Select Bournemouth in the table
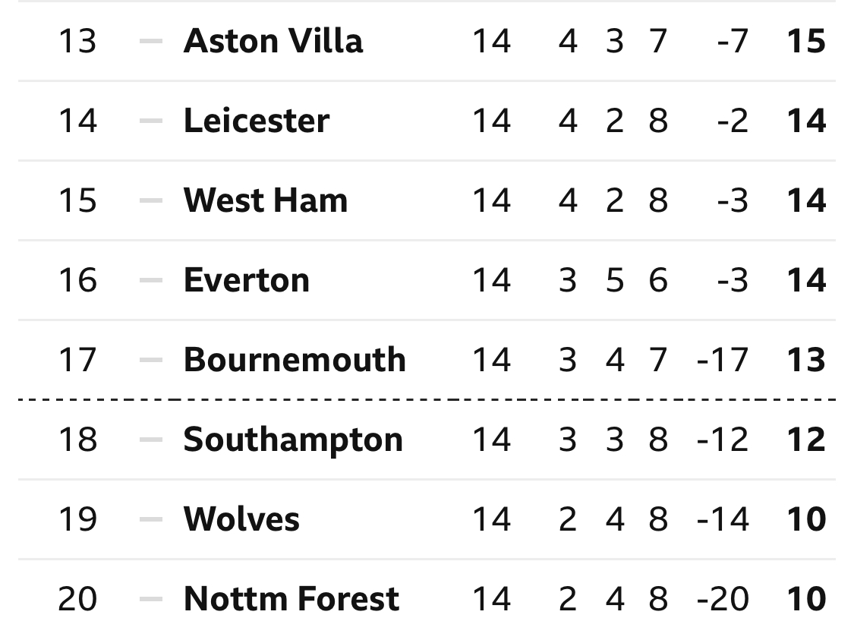The width and height of the screenshot is (854, 621). point(295,360)
